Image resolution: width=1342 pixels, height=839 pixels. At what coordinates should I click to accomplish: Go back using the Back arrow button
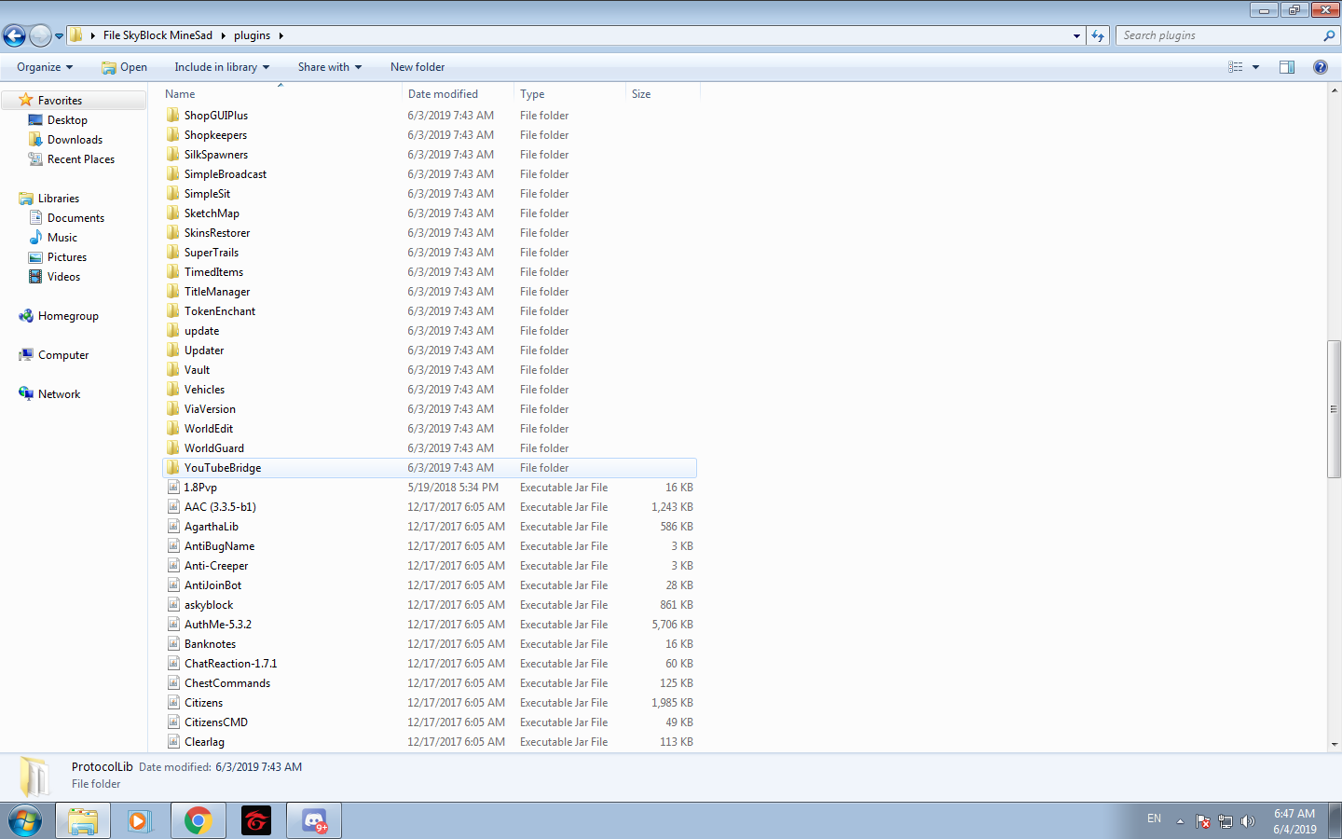click(14, 35)
